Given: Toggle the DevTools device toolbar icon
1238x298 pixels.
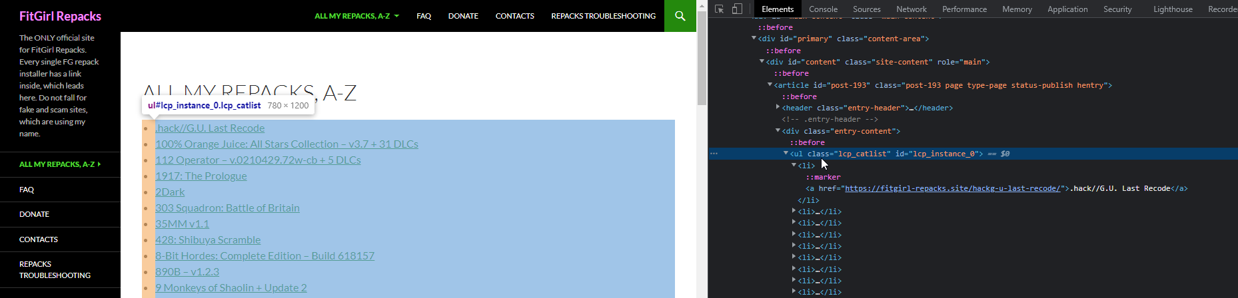Looking at the screenshot, I should (737, 9).
